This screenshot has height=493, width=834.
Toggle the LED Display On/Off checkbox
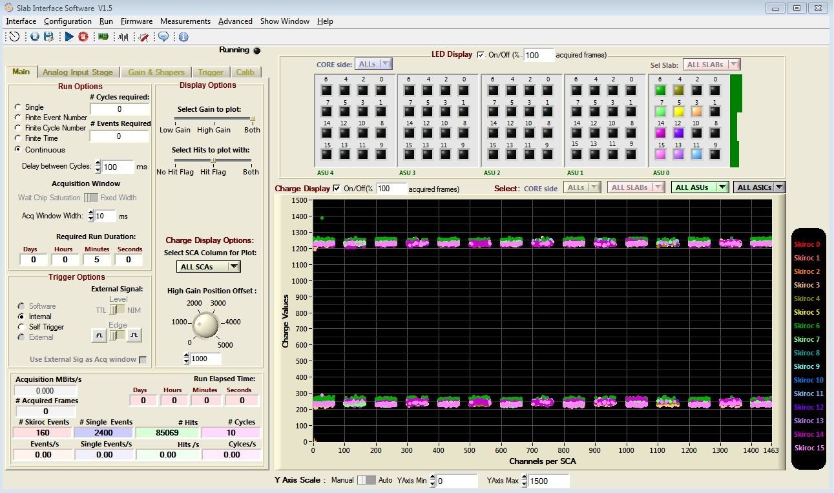[480, 55]
